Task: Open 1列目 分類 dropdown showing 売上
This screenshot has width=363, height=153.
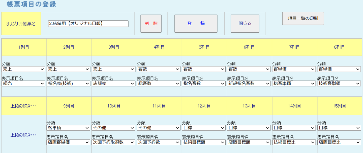Action: [x=23, y=69]
